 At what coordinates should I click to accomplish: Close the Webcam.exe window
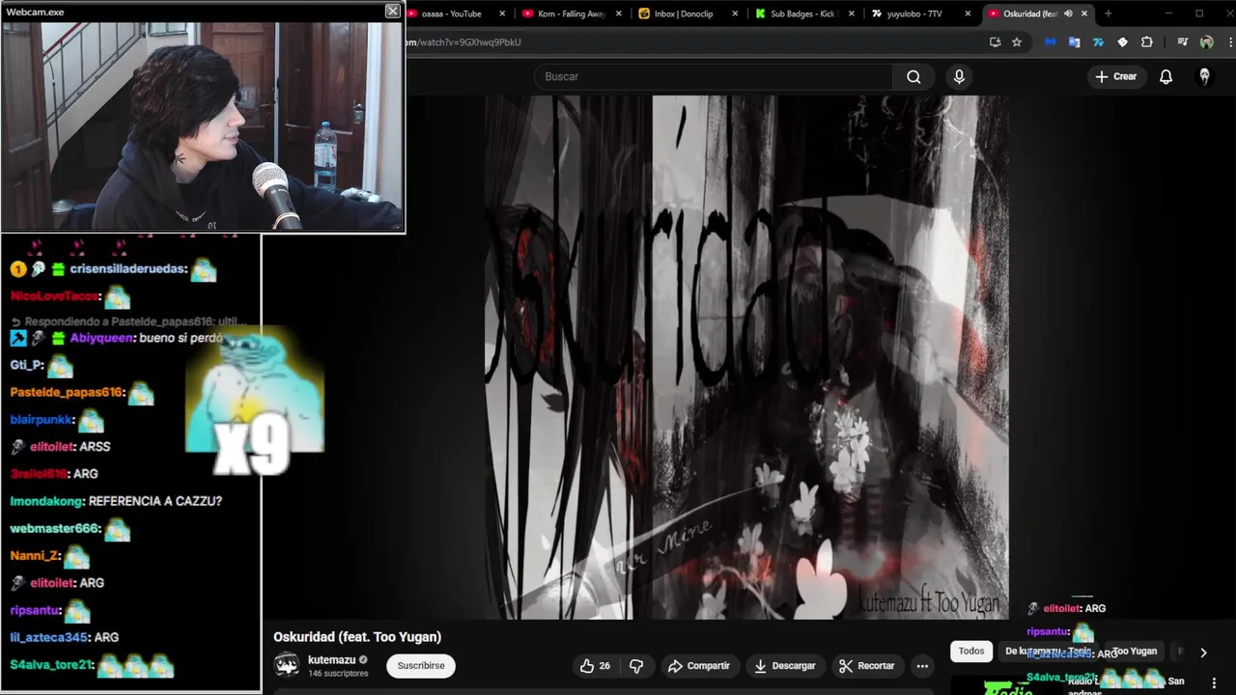(x=392, y=11)
